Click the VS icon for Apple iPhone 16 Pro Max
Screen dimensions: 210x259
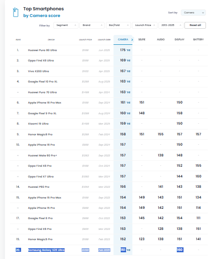(128, 103)
